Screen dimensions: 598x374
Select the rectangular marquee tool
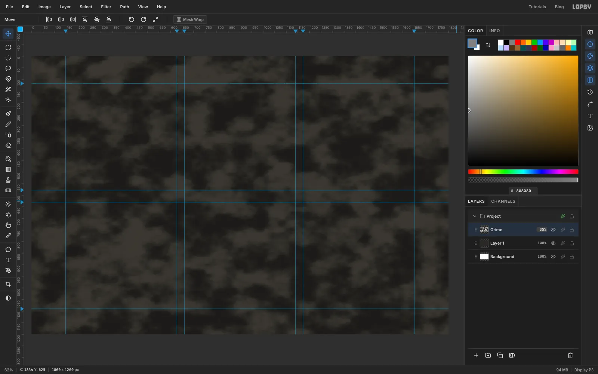tap(8, 47)
